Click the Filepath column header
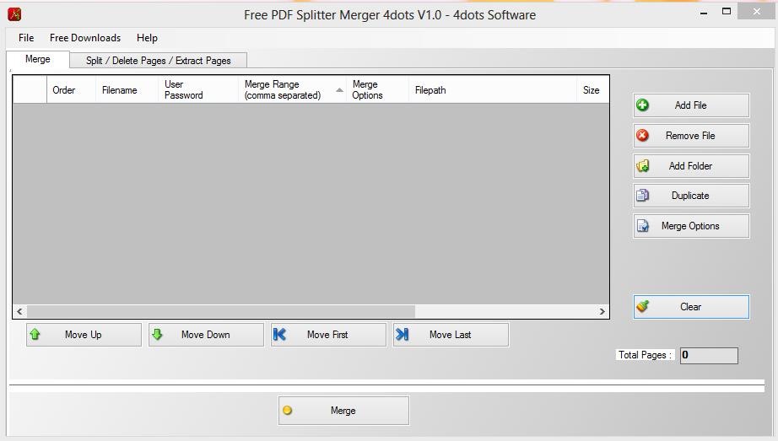This screenshot has height=441, width=778. click(x=493, y=89)
